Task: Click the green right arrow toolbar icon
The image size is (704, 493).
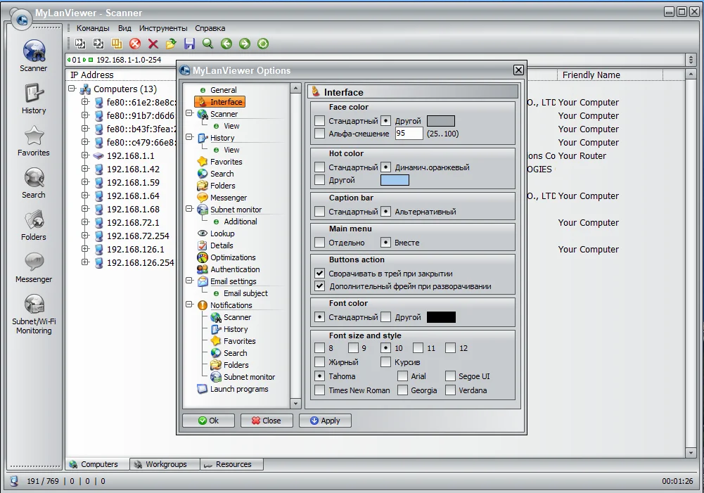Action: pos(244,44)
